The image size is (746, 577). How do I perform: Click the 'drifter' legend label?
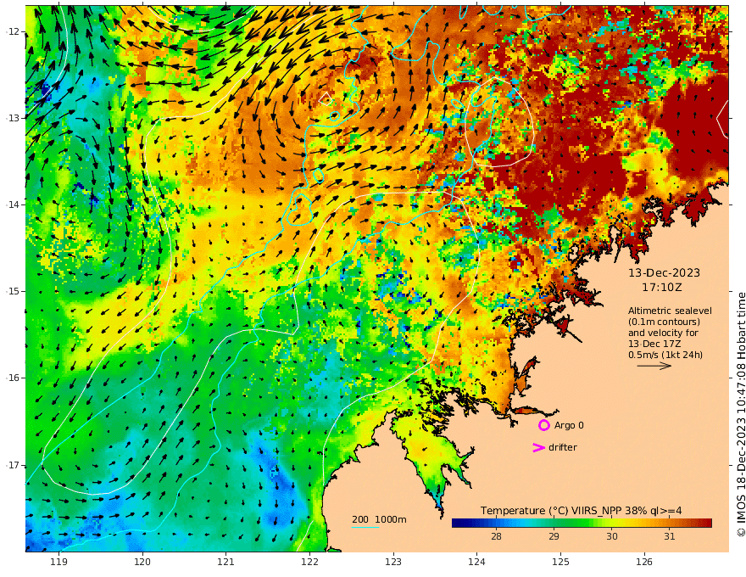click(563, 447)
